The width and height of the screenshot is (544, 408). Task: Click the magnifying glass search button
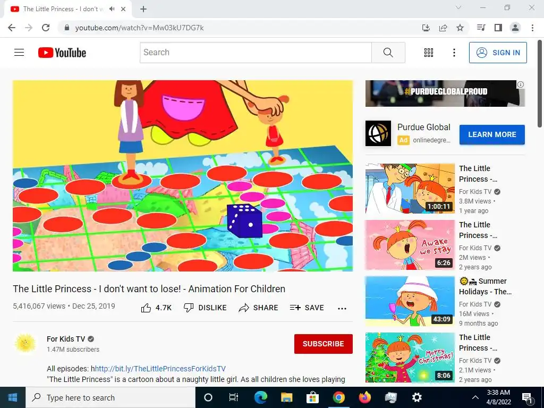coord(388,53)
